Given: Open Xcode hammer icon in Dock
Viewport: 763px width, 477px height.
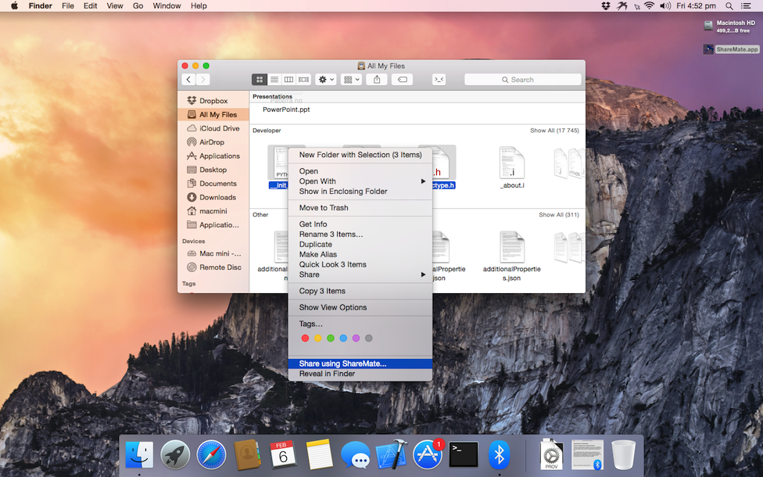Looking at the screenshot, I should [x=392, y=455].
